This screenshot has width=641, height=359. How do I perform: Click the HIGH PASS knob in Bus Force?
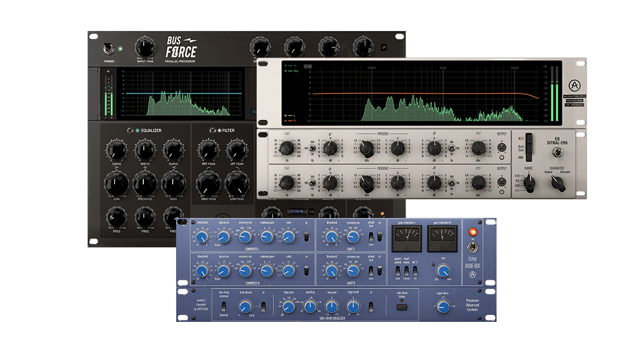208,184
